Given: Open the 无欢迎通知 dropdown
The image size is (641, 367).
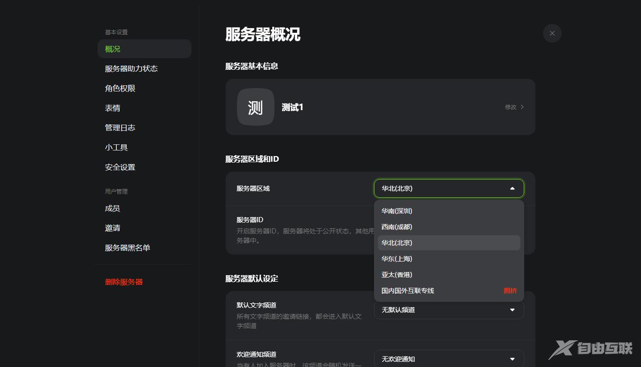Looking at the screenshot, I should (x=449, y=359).
